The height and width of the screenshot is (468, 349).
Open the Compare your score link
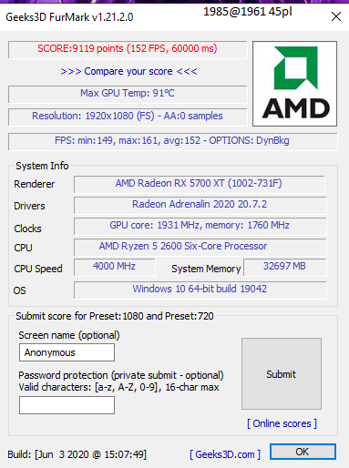[x=128, y=71]
